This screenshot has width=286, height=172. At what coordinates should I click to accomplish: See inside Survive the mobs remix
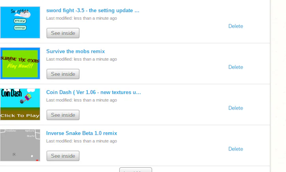coord(63,74)
